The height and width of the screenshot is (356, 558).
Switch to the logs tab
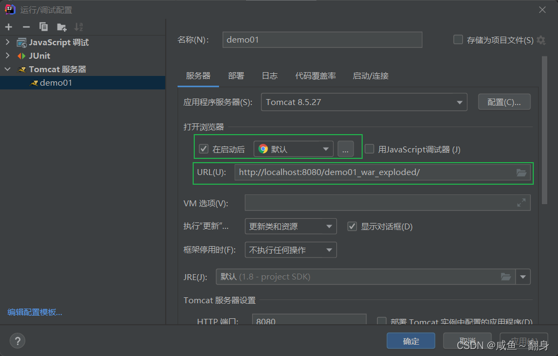pyautogui.click(x=270, y=76)
